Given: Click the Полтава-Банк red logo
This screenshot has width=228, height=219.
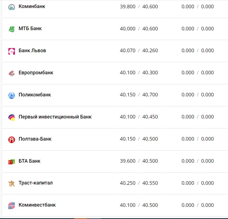Looking at the screenshot, I should coord(11,139).
